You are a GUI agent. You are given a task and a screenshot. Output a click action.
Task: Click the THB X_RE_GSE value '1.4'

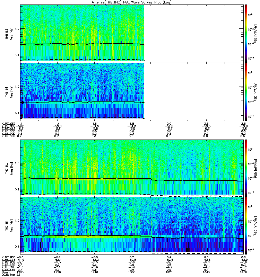(57, 124)
